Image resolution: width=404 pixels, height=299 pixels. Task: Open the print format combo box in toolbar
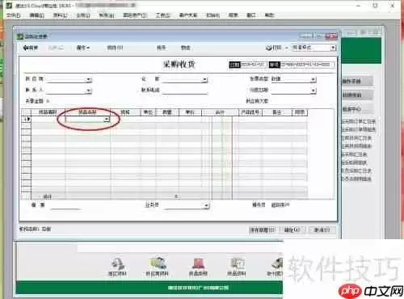click(314, 48)
